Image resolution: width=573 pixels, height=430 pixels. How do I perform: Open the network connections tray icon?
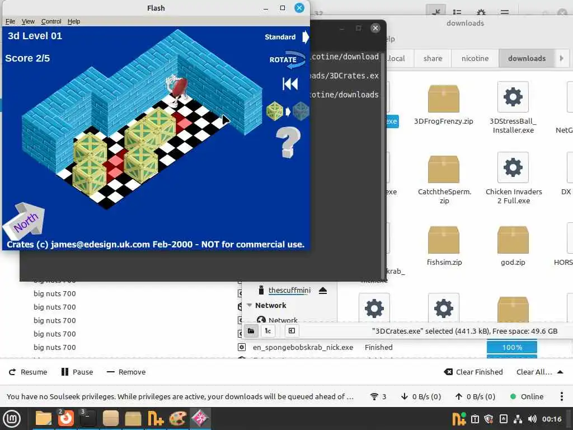[x=518, y=419]
